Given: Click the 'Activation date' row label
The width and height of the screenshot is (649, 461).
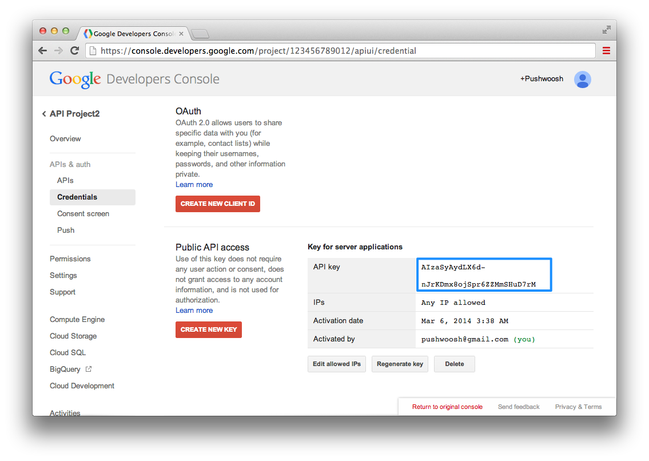Looking at the screenshot, I should coord(338,321).
